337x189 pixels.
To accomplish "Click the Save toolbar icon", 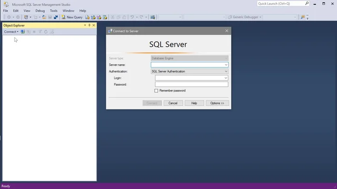I will pos(50,17).
